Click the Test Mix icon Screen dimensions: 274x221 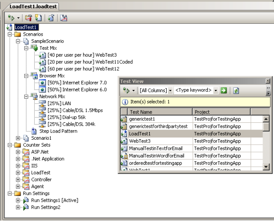coord(34,48)
